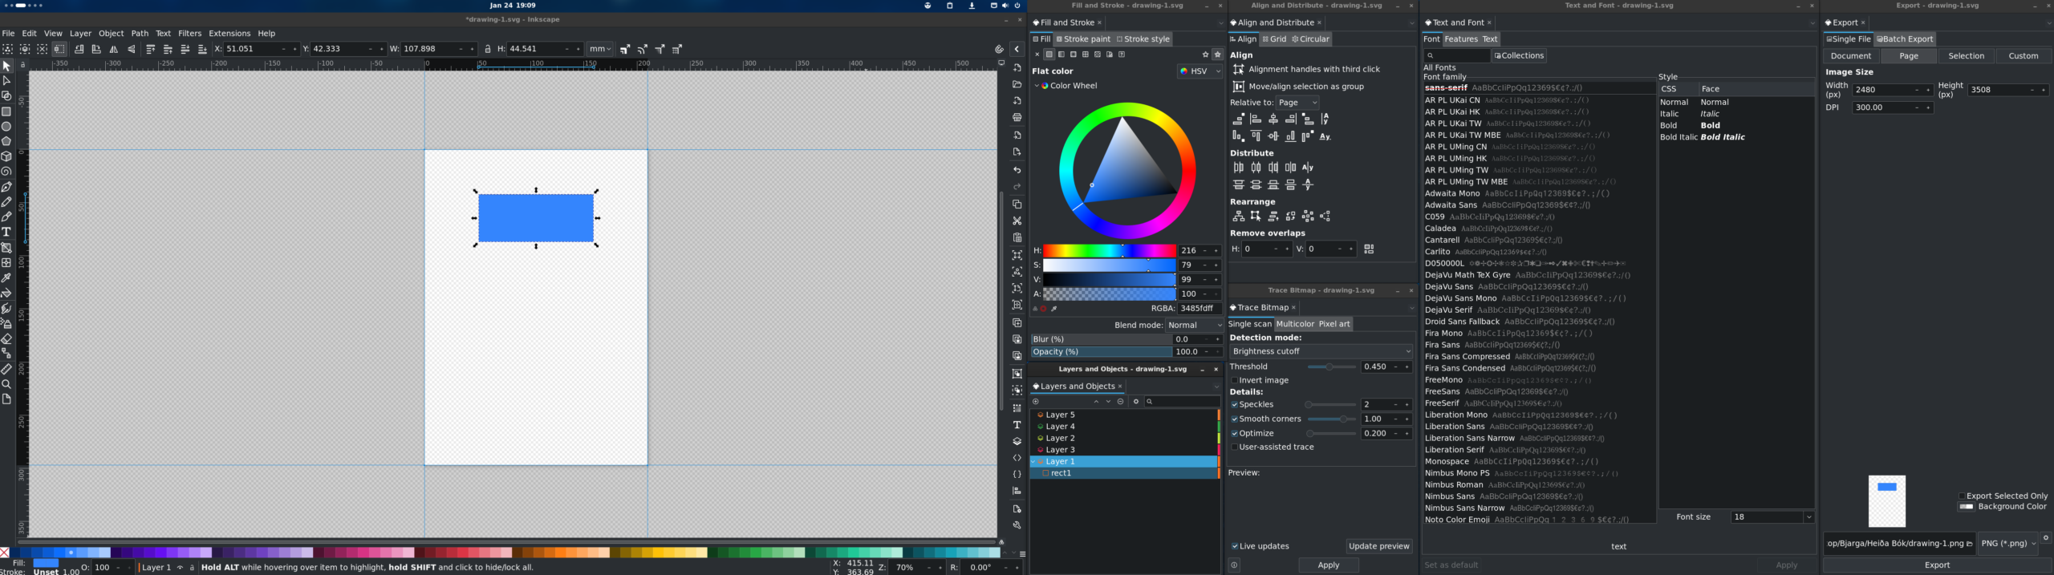Click the lock width and height ratio icon
The height and width of the screenshot is (575, 2054).
tap(488, 49)
